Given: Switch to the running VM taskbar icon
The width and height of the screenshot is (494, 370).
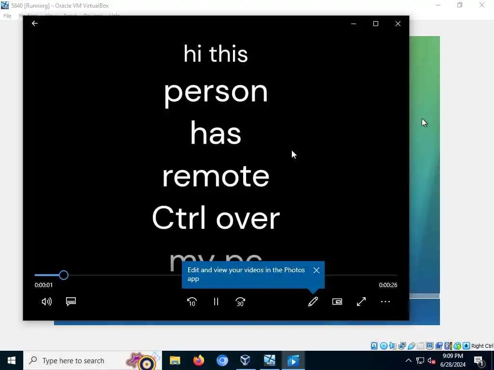Looking at the screenshot, I should pos(269,360).
